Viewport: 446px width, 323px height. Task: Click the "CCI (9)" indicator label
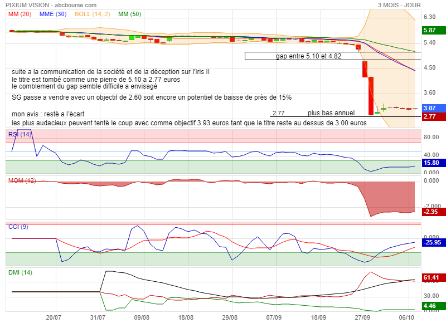tap(18, 227)
